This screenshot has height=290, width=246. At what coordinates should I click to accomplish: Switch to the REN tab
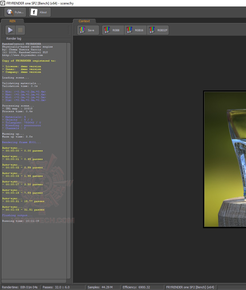(x=12, y=21)
